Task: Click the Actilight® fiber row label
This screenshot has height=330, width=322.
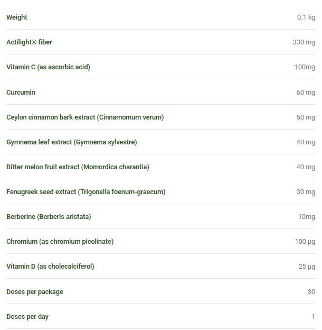Action: (29, 42)
